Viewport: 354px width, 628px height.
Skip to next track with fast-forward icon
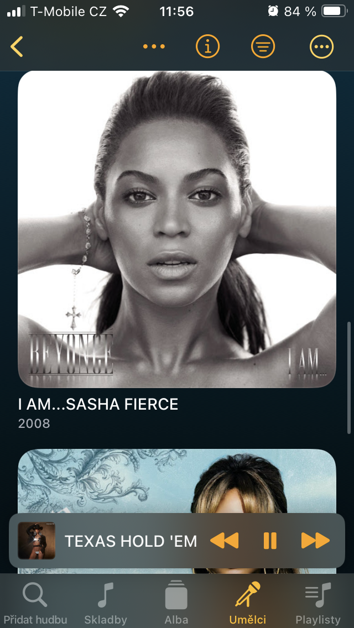(315, 541)
